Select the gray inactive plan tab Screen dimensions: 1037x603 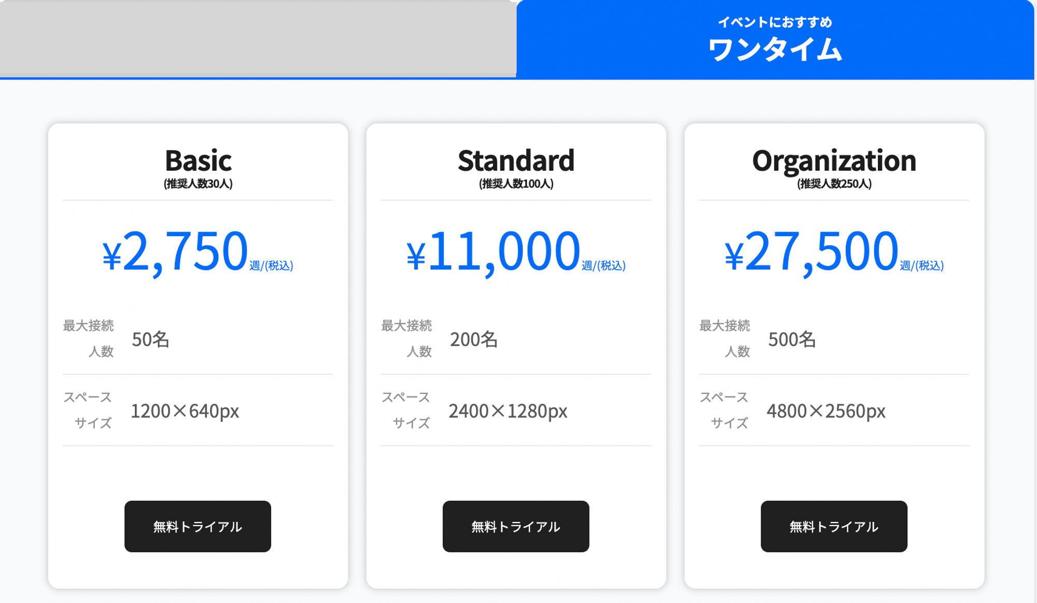coord(258,39)
